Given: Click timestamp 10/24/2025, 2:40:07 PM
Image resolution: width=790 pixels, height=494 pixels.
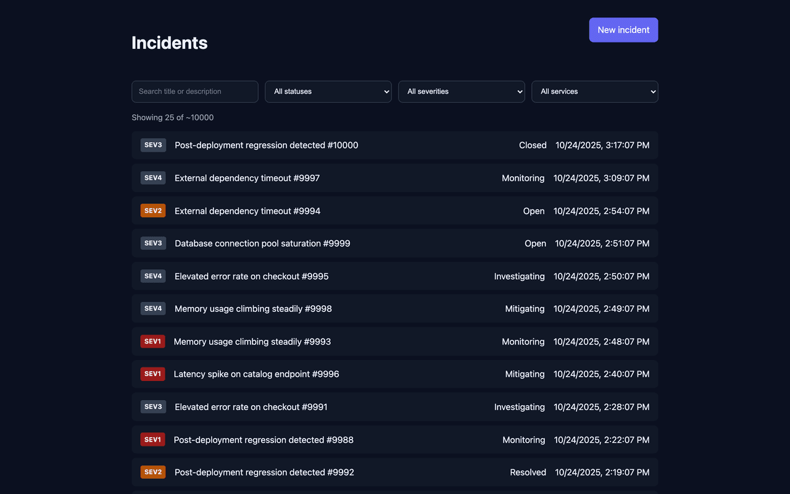Looking at the screenshot, I should (x=602, y=374).
